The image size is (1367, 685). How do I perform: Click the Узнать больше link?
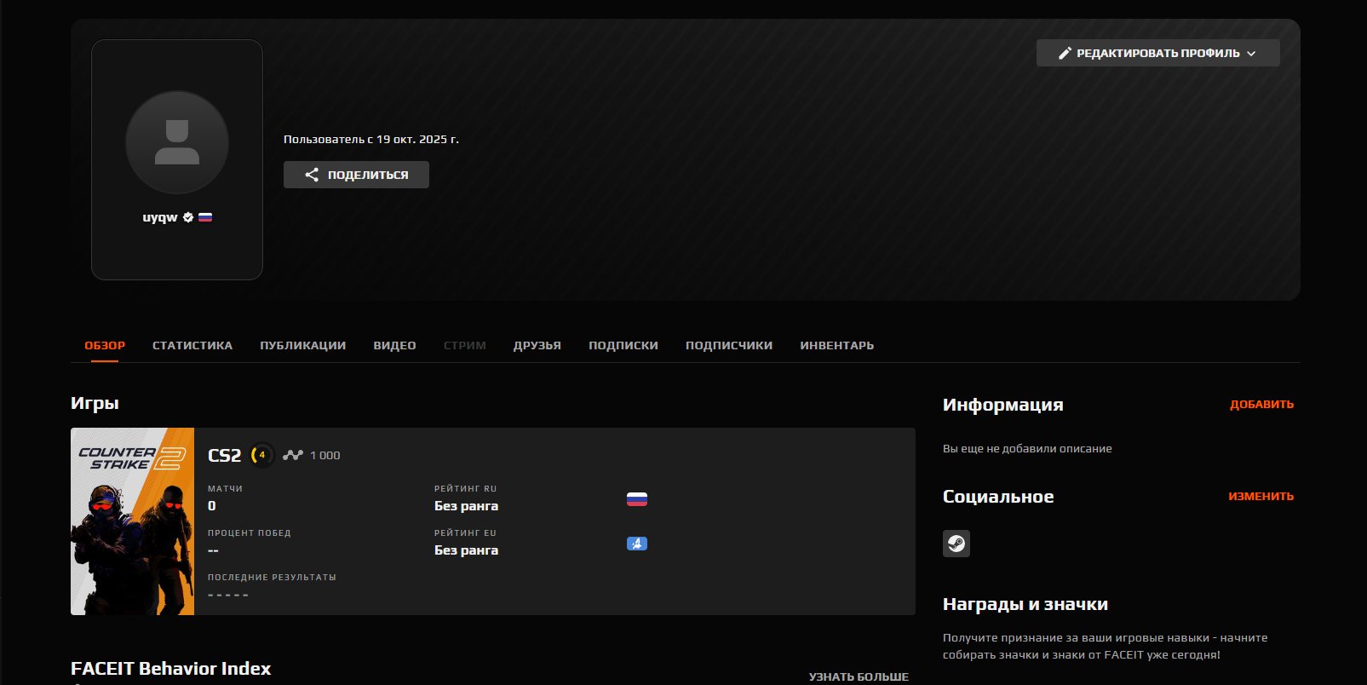click(x=859, y=676)
